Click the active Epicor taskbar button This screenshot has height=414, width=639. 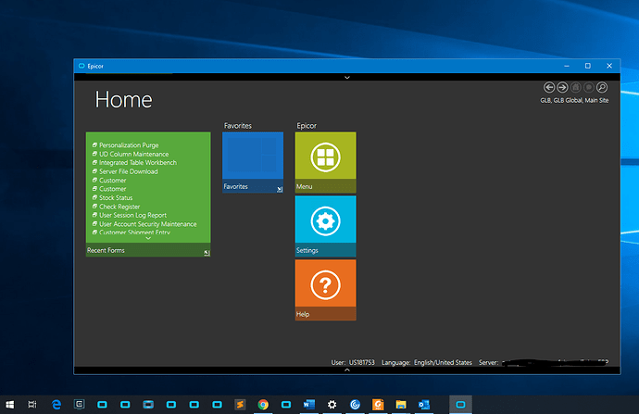tap(460, 404)
